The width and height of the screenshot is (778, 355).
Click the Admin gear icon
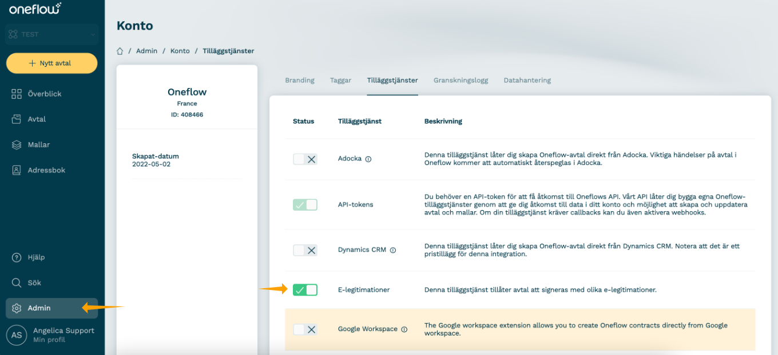[17, 308]
